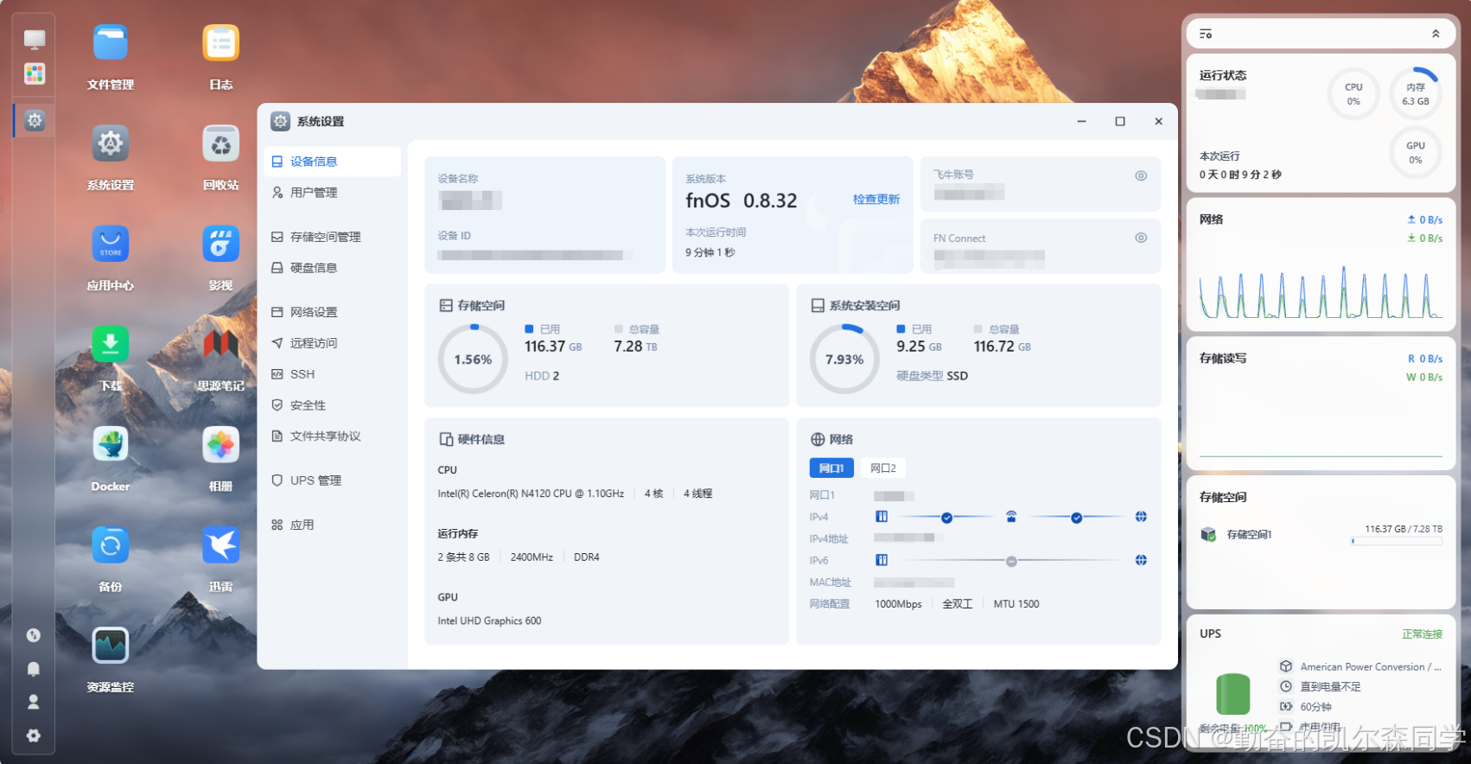
Task: Click 1000Mbps network speed value
Action: pyautogui.click(x=898, y=604)
